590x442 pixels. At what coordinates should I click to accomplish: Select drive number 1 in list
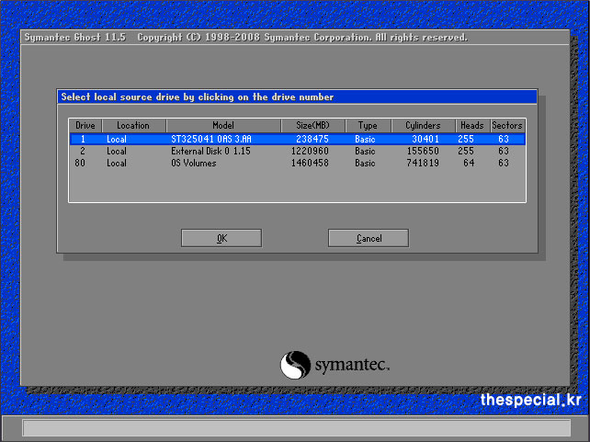tap(83, 139)
